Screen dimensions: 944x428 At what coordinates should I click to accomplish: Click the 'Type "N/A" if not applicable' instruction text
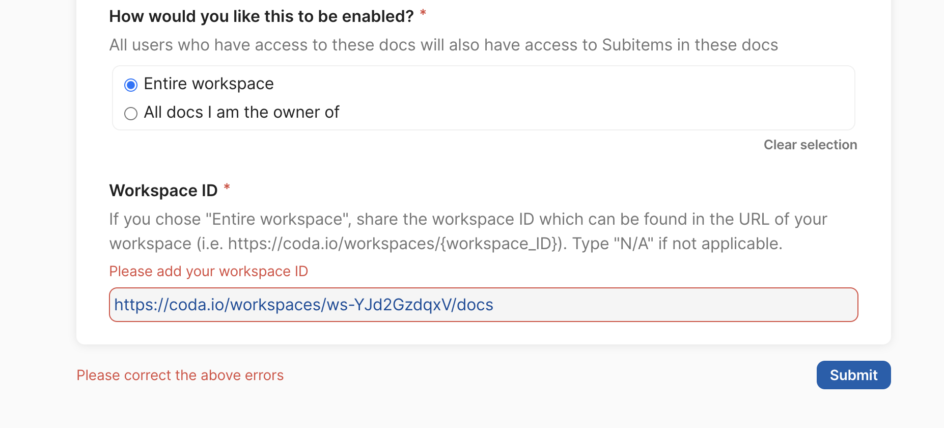tap(677, 244)
